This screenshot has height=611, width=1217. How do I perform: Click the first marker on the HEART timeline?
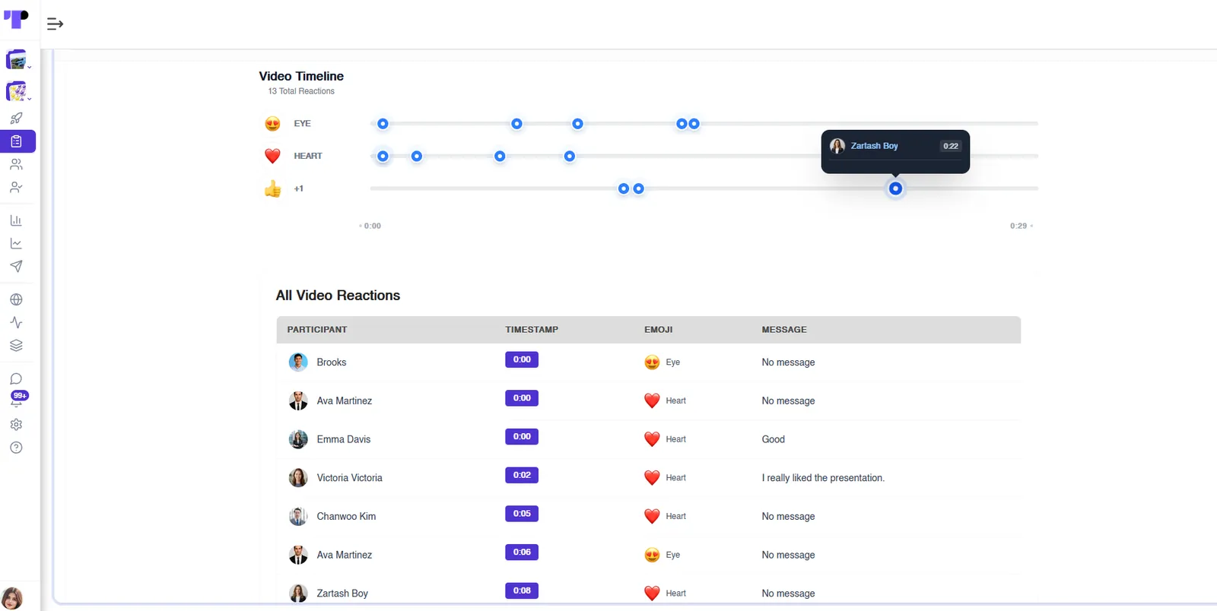(383, 157)
